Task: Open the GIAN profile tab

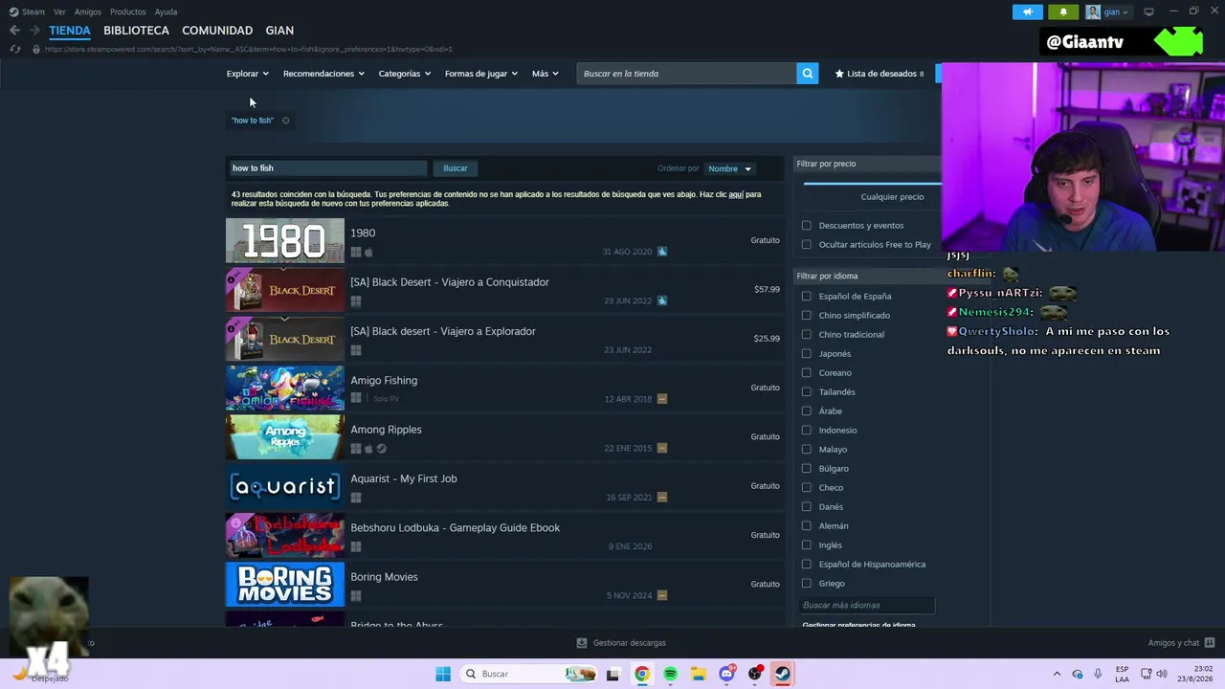Action: 279,31
